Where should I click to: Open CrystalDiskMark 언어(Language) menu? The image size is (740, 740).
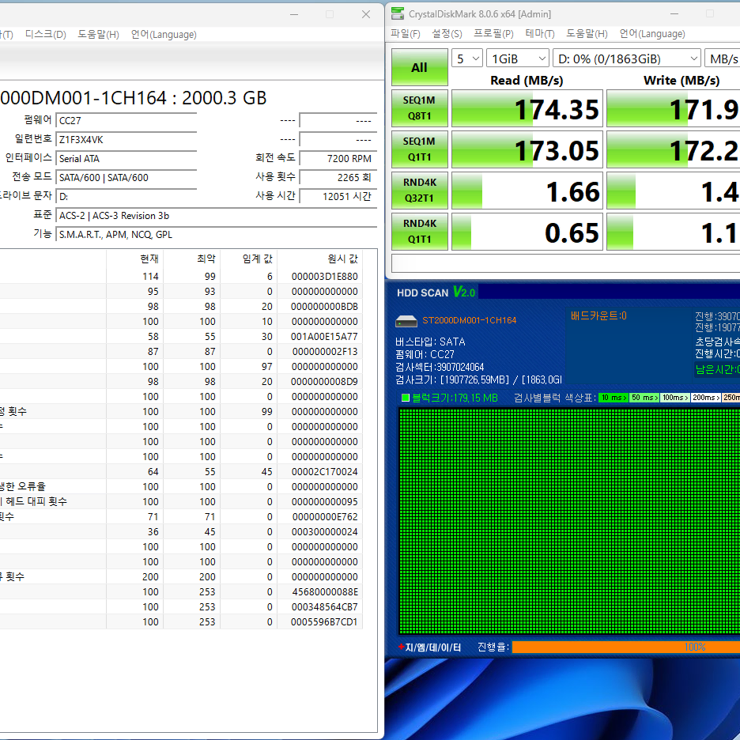651,33
